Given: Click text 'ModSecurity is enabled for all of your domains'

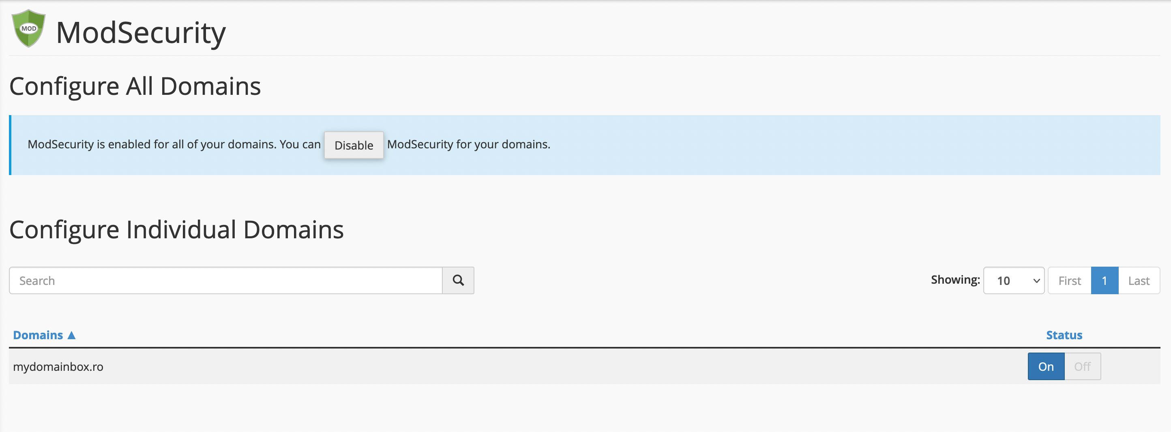Looking at the screenshot, I should 151,144.
